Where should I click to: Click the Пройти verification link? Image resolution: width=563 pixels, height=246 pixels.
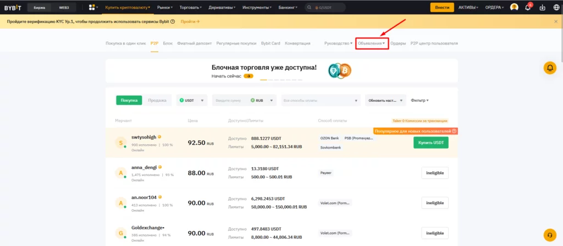point(190,21)
